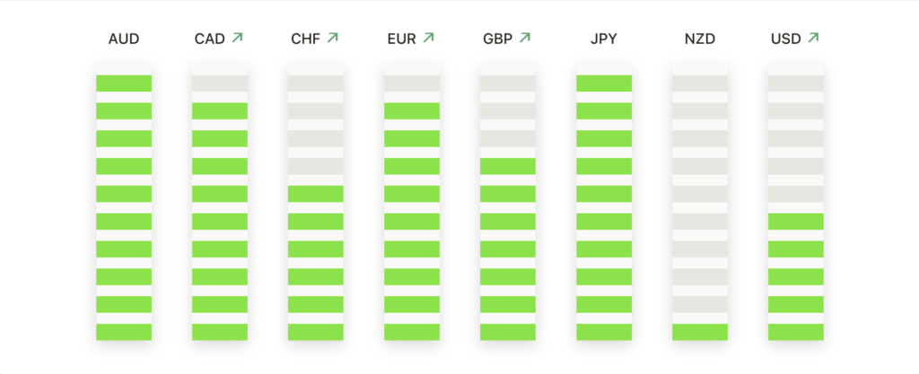
Task: Click the USD currency label
Action: [786, 39]
